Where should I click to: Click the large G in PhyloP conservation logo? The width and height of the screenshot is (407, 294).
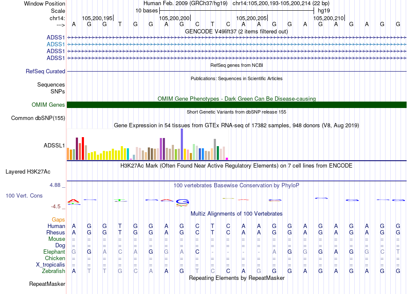click(x=182, y=201)
